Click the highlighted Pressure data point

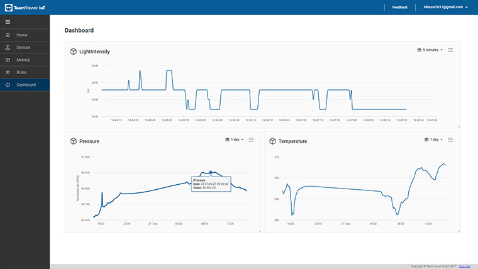click(x=211, y=172)
